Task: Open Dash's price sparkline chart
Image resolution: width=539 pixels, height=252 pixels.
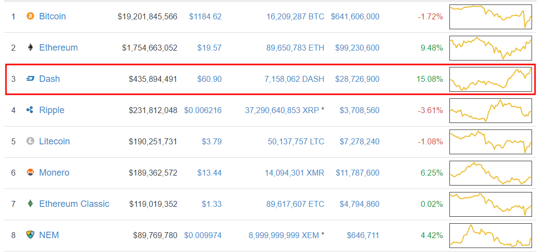Action: tap(491, 79)
